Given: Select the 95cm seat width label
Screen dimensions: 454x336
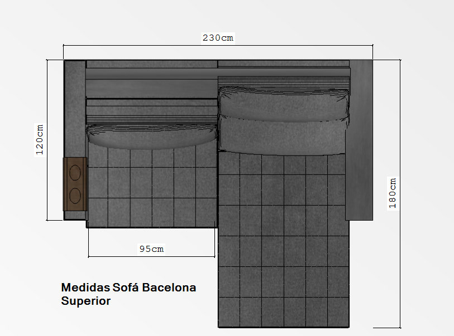Looking at the screenshot, I should click(x=151, y=249).
